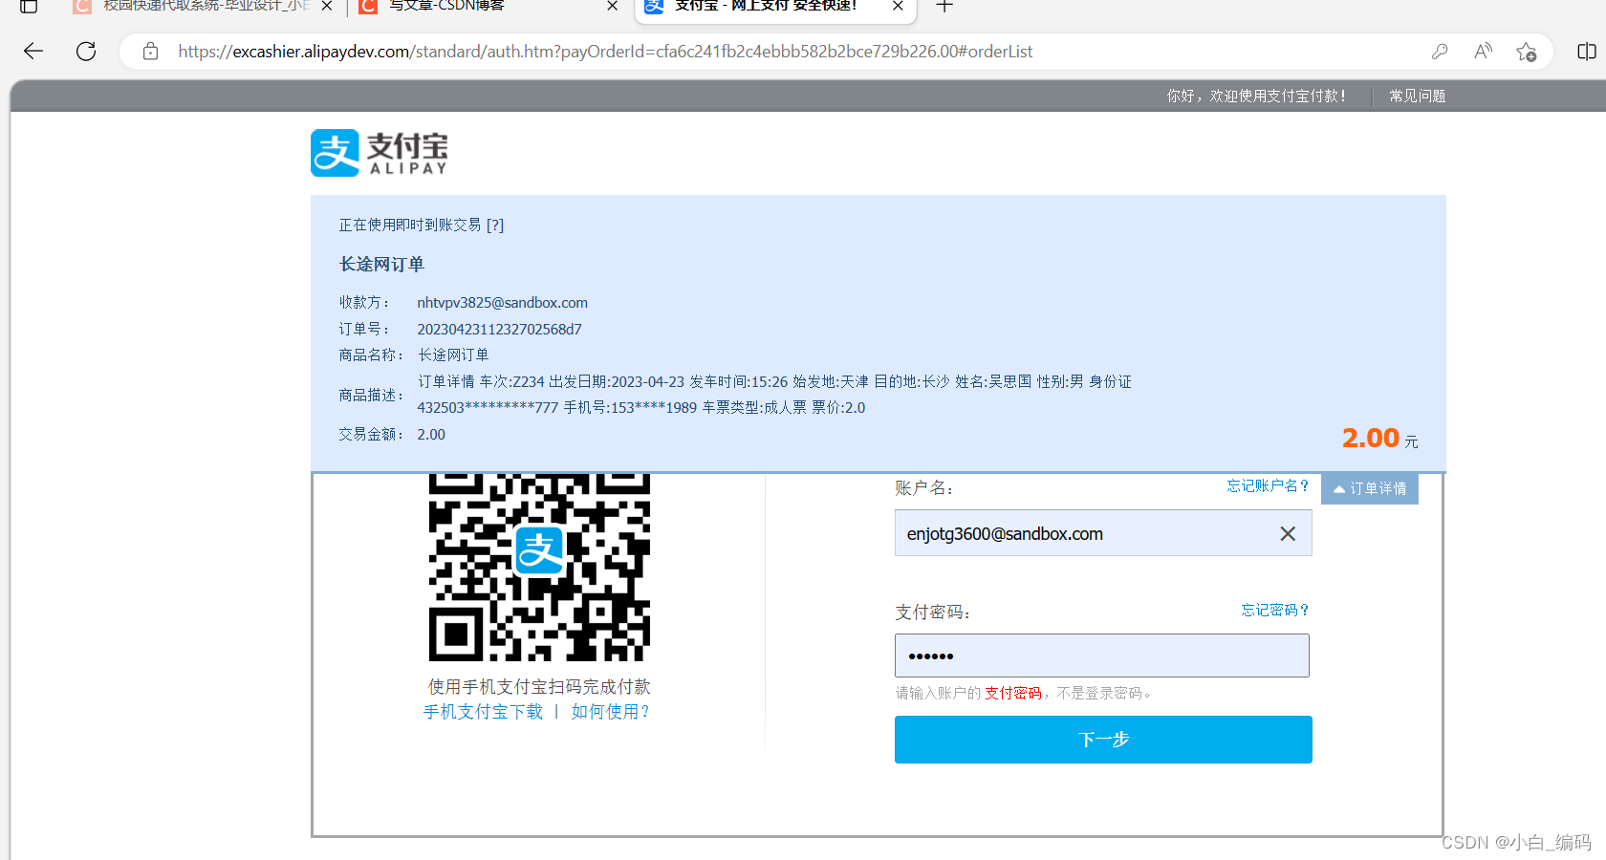Open saved passwords key icon in address bar
Screen dimensions: 1606x860
[x=1440, y=52]
